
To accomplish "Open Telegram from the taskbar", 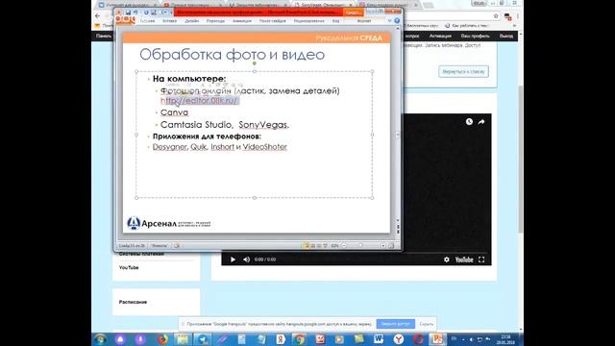I will tap(203, 339).
